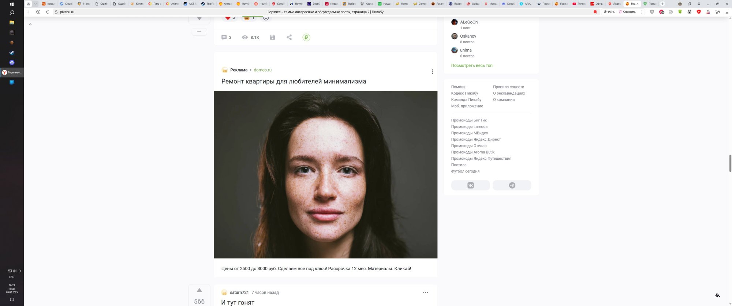Open the Футбол сегодня link
Screen dimensions: 732x306
click(465, 171)
